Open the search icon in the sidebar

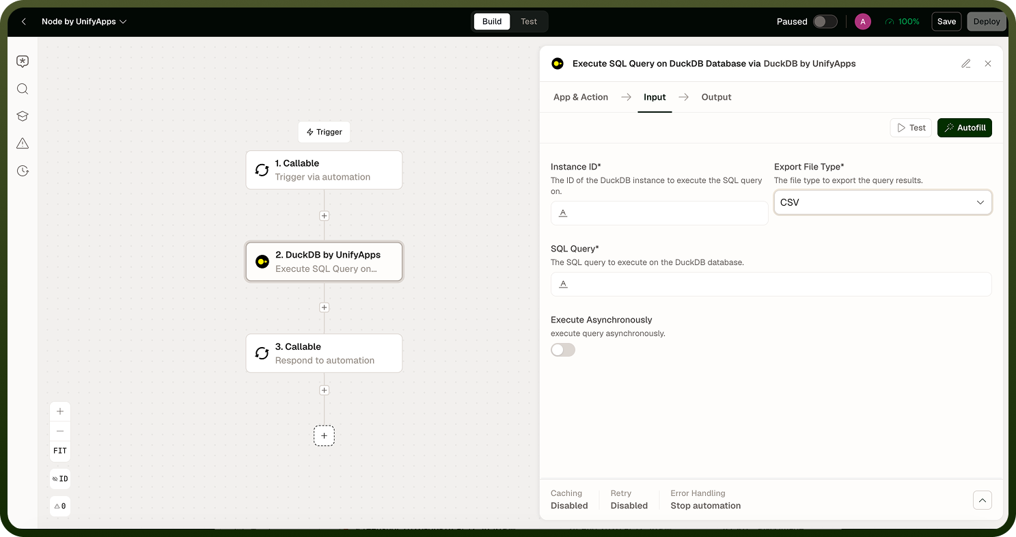click(23, 89)
